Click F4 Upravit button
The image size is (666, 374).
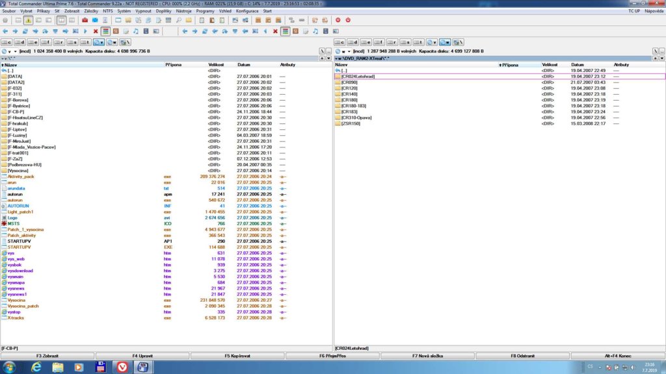(x=142, y=356)
